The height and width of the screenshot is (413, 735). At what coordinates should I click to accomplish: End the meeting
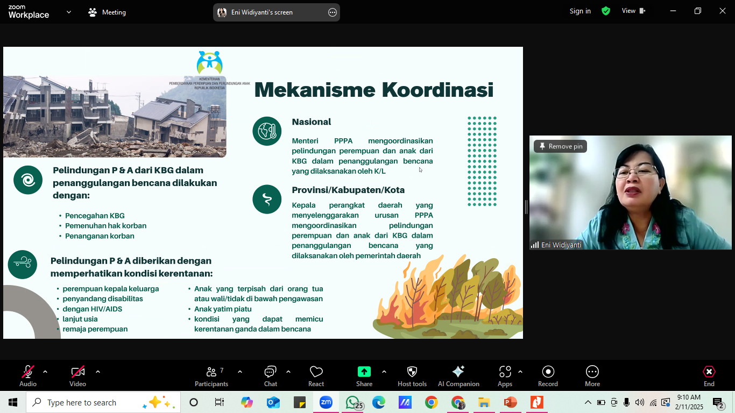point(709,375)
